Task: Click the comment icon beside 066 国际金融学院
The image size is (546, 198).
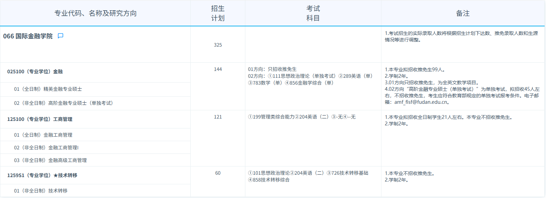Action: (60, 36)
